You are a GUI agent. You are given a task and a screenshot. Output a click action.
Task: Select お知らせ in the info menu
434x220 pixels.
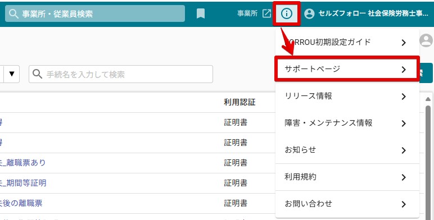click(347, 150)
